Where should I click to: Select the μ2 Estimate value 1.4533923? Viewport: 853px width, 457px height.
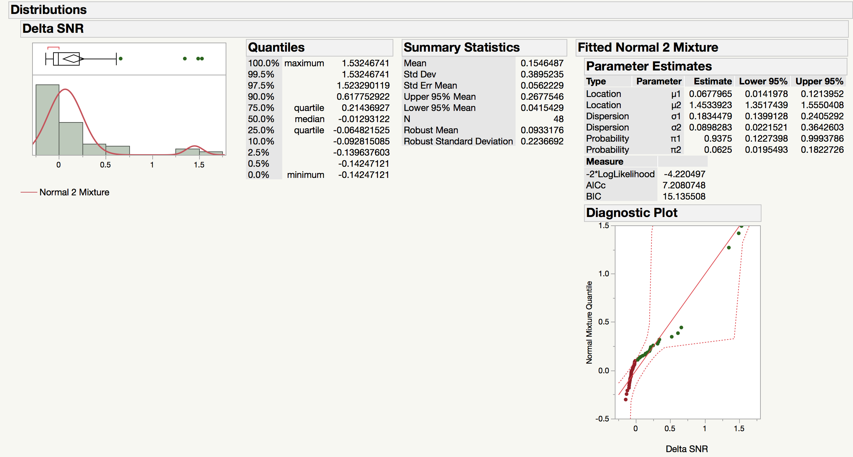click(x=711, y=105)
